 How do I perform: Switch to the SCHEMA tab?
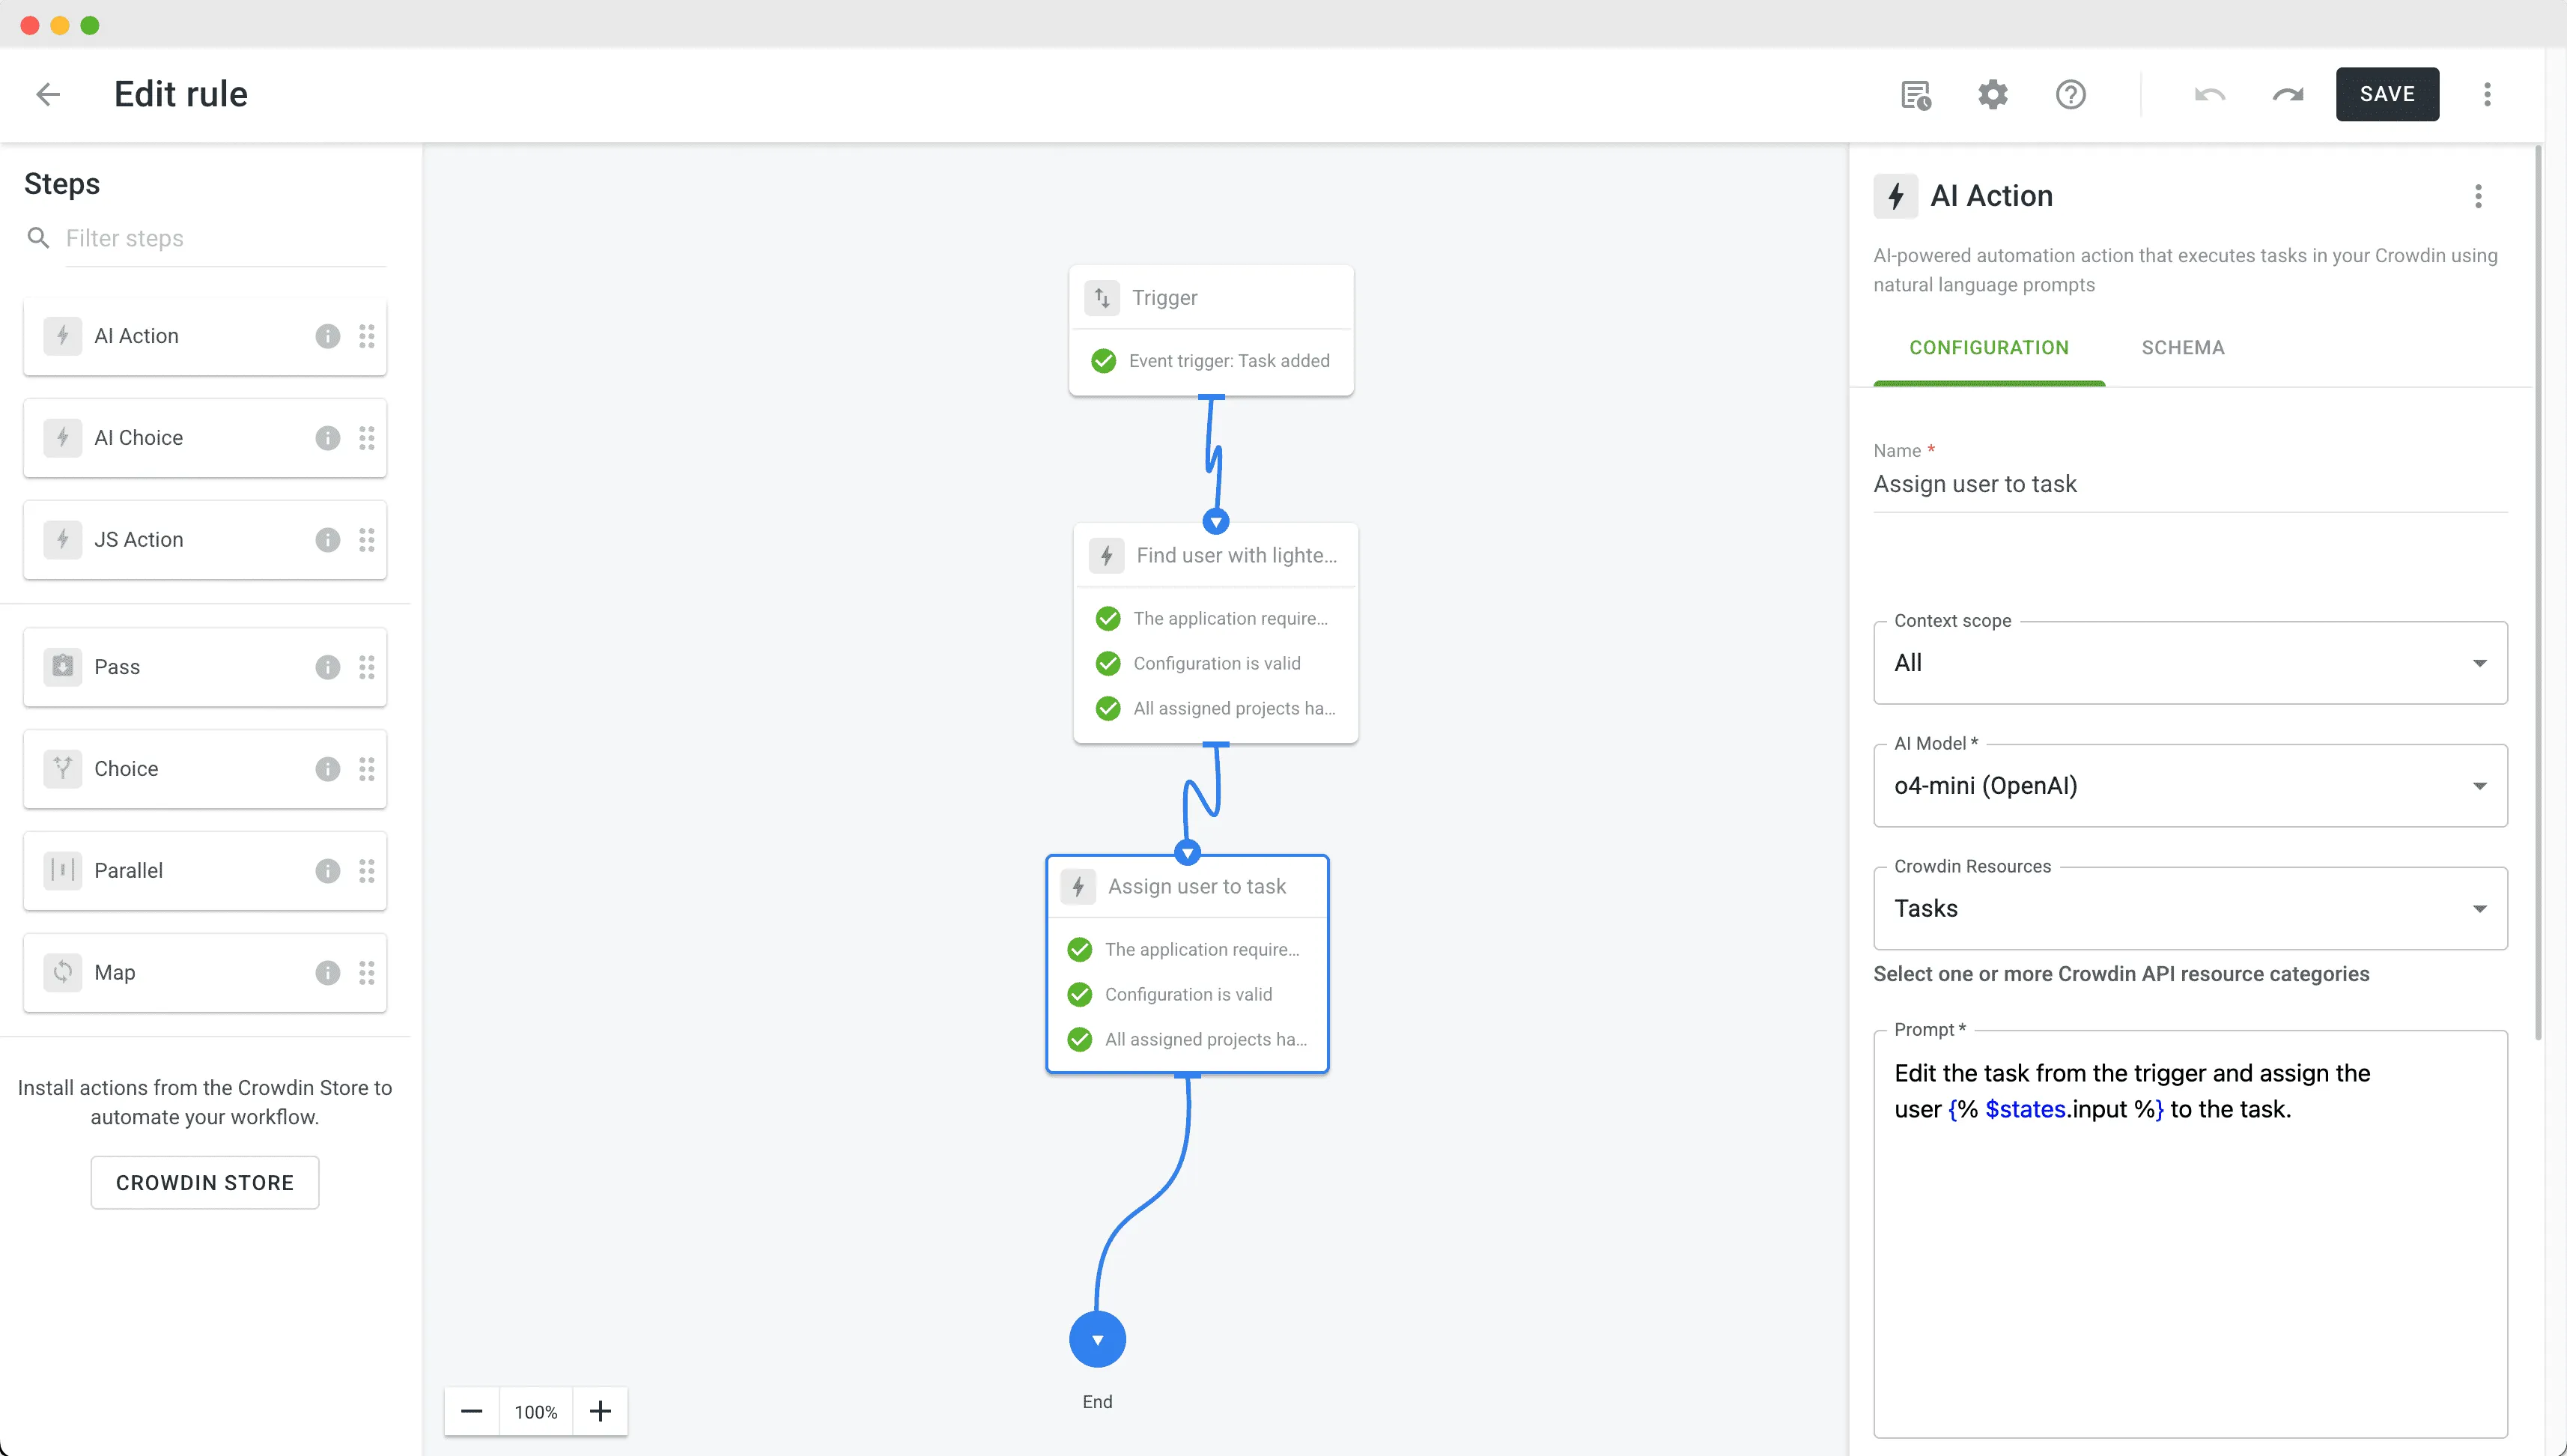(x=2183, y=347)
